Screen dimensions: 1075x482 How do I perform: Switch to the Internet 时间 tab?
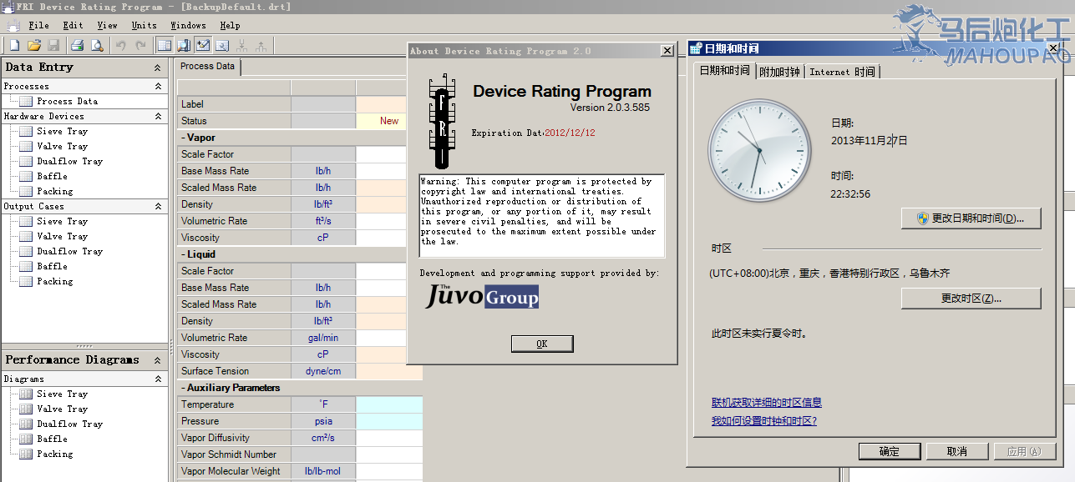842,72
